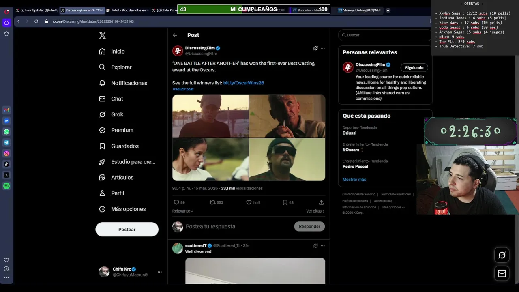
Task: Open the three-dot menu on scatteredT reply
Action: [323, 246]
